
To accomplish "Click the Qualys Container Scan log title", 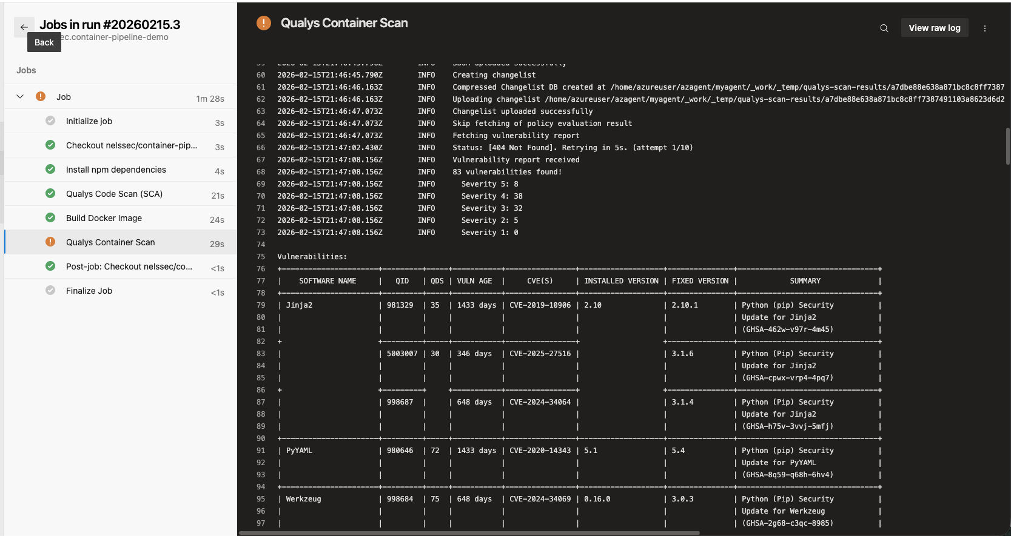I will click(x=344, y=23).
